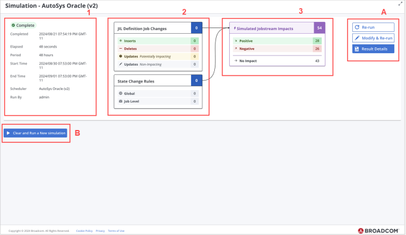Screen dimensions: 406x235
Task: Click the Updates Potentially Impacting warning icon
Action: [x=121, y=56]
